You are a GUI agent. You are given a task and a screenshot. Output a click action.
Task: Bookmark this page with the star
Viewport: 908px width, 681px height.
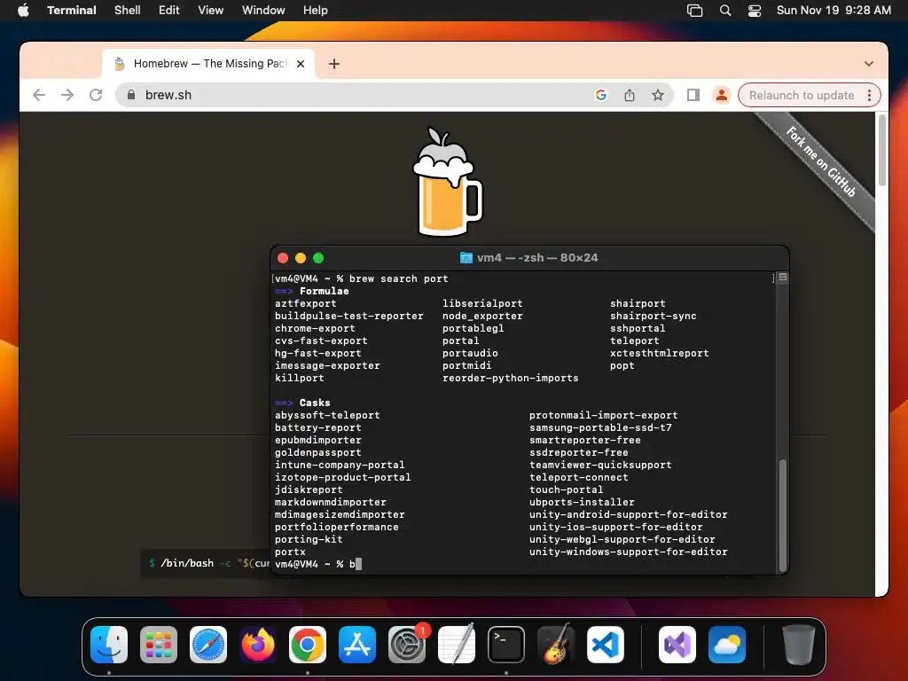coord(658,95)
